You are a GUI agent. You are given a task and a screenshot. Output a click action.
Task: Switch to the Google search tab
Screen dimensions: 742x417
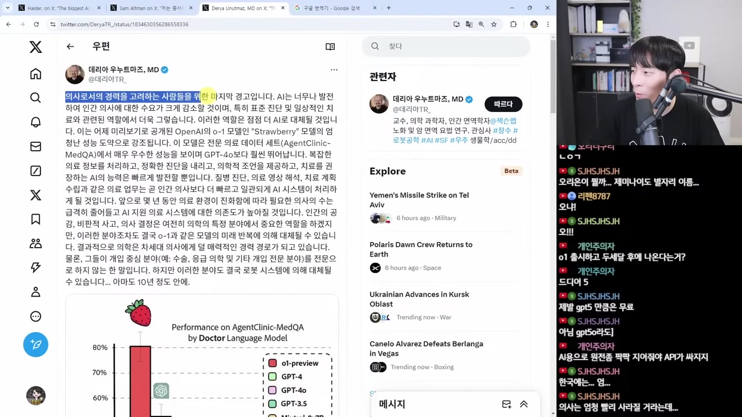tap(335, 8)
